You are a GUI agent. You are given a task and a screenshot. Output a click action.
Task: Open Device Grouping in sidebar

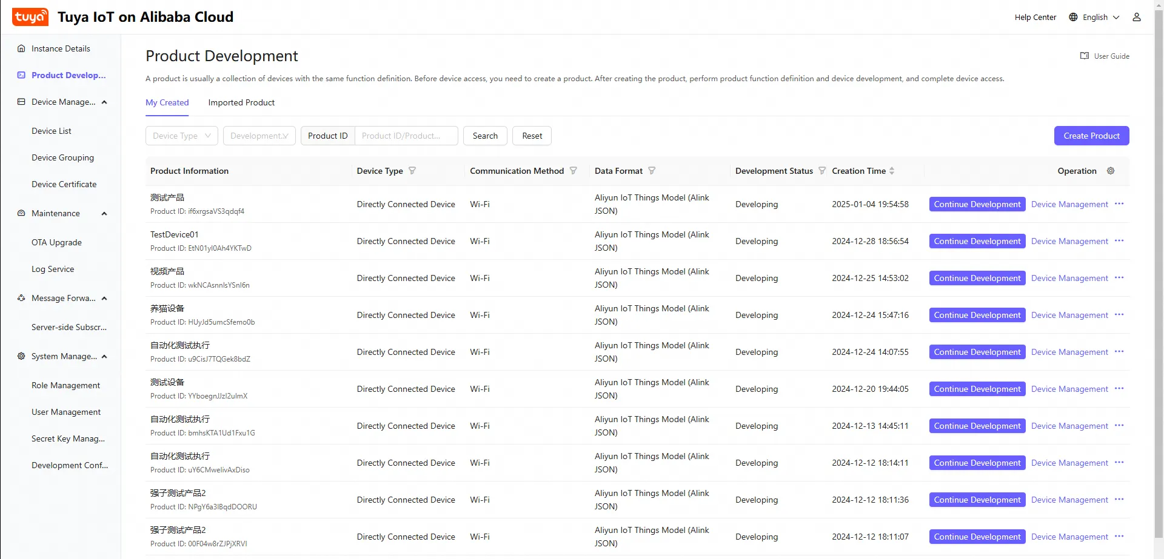point(62,157)
